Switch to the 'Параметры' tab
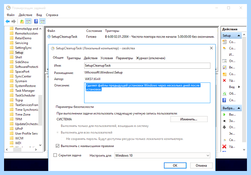Image resolution: width=251 pixels, height=175 pixels. [124, 58]
